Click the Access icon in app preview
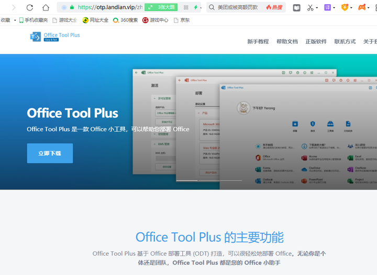 click(304, 158)
